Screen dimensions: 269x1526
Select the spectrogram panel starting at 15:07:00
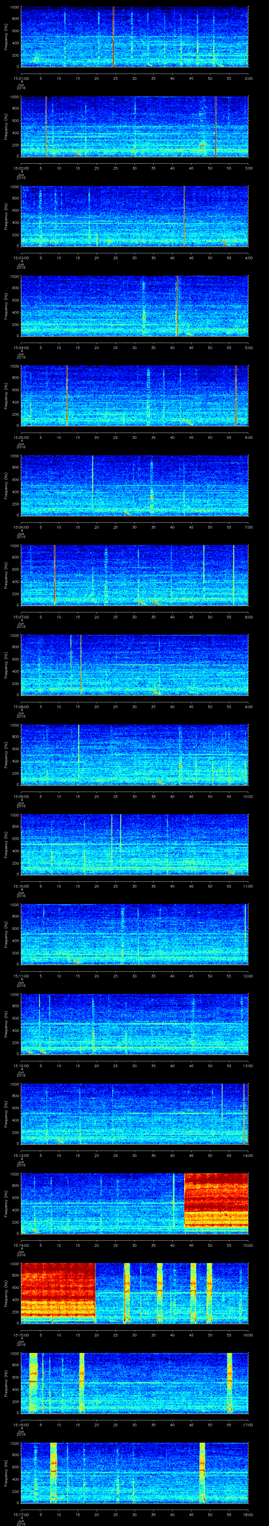135,576
